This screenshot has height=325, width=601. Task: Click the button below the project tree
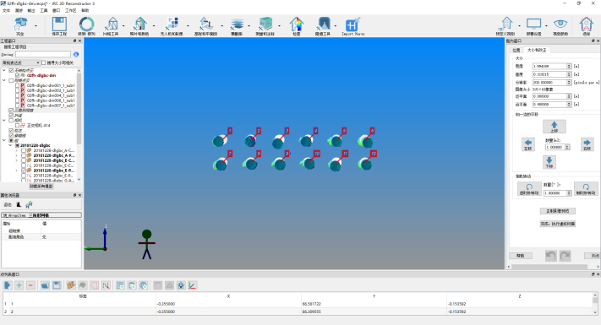(x=41, y=187)
